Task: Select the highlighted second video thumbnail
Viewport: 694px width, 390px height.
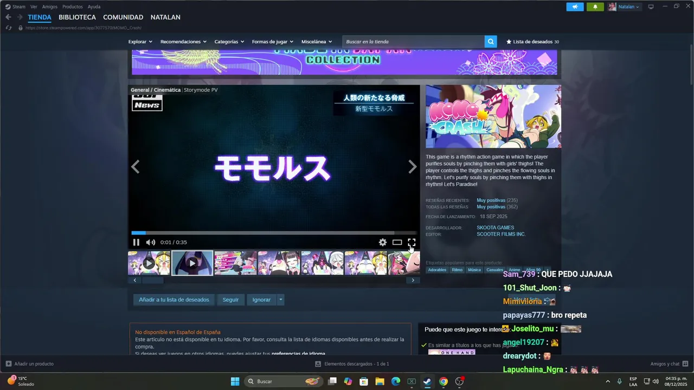Action: [x=192, y=263]
